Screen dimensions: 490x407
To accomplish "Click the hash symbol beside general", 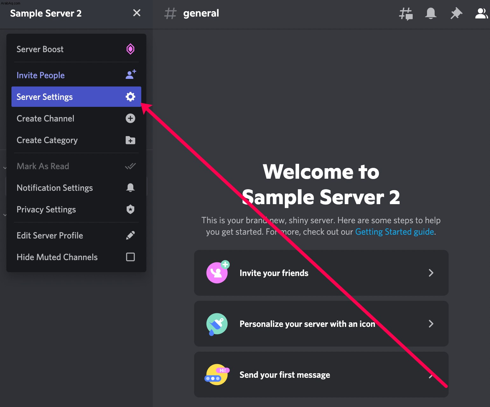I will (x=170, y=13).
